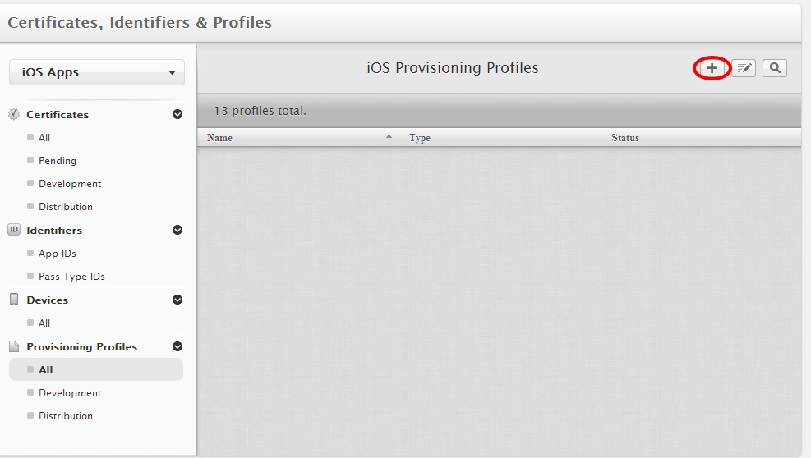811x458 pixels.
Task: Show Distribution certificates
Action: tap(66, 207)
